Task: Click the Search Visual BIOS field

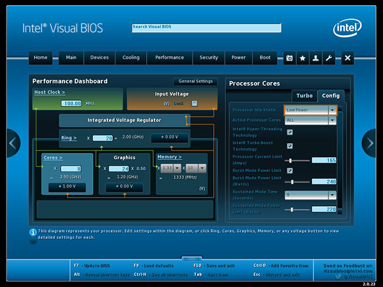Action: click(x=206, y=28)
